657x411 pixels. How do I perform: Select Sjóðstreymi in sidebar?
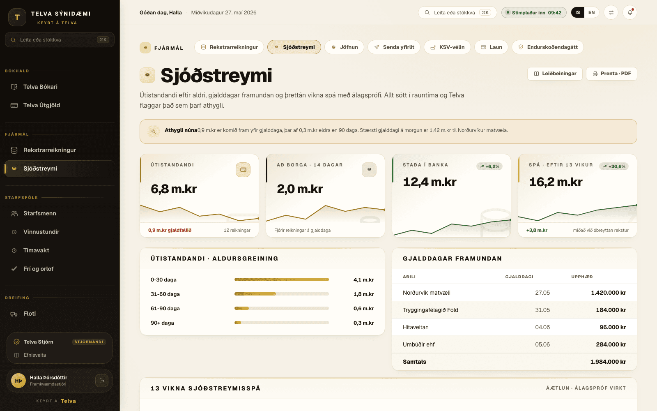pos(60,169)
